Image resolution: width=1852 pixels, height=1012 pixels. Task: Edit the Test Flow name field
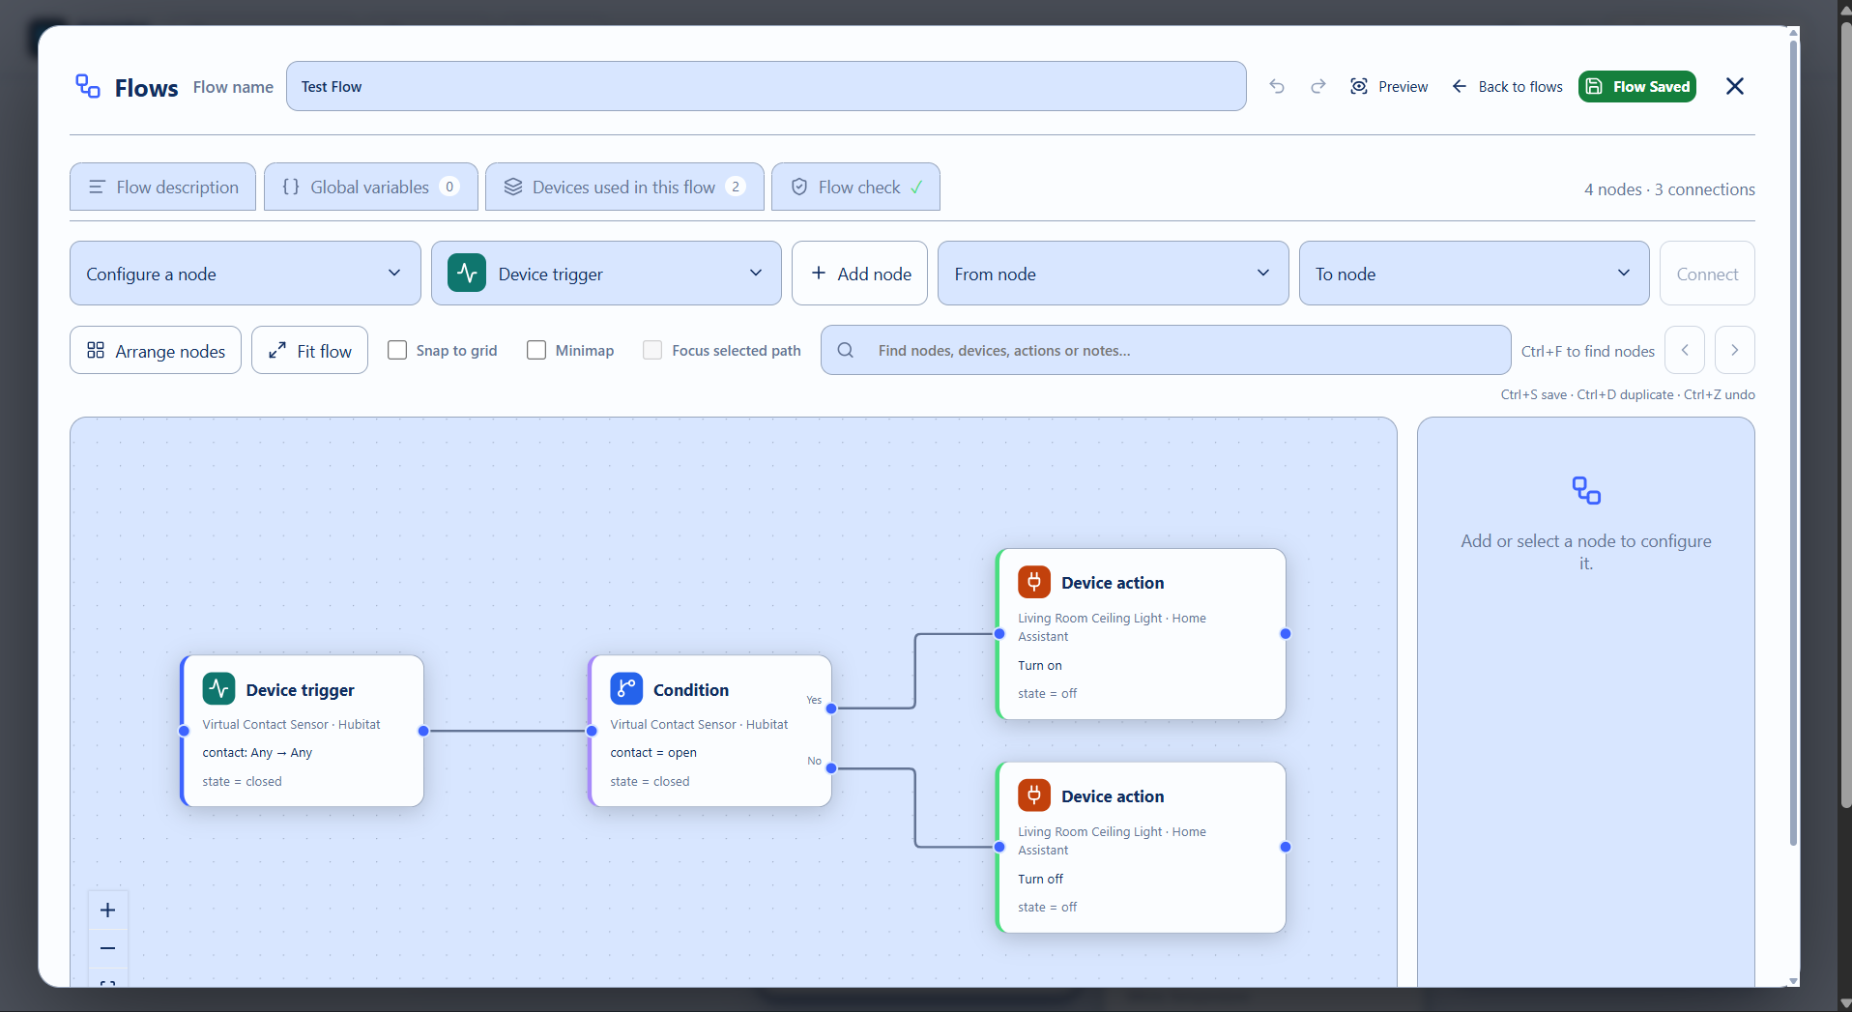pos(766,86)
